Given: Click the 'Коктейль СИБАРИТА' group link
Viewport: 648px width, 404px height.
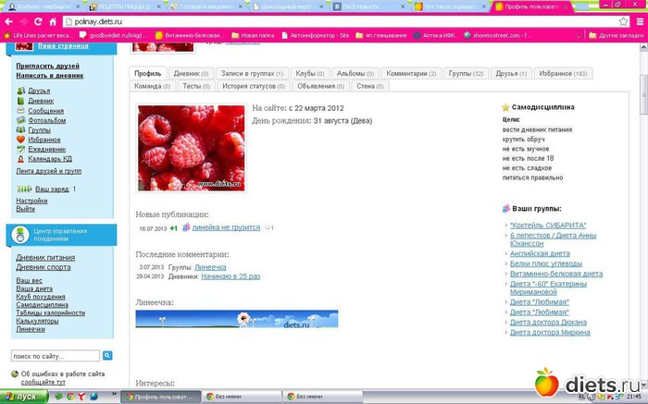Looking at the screenshot, I should coord(547,225).
